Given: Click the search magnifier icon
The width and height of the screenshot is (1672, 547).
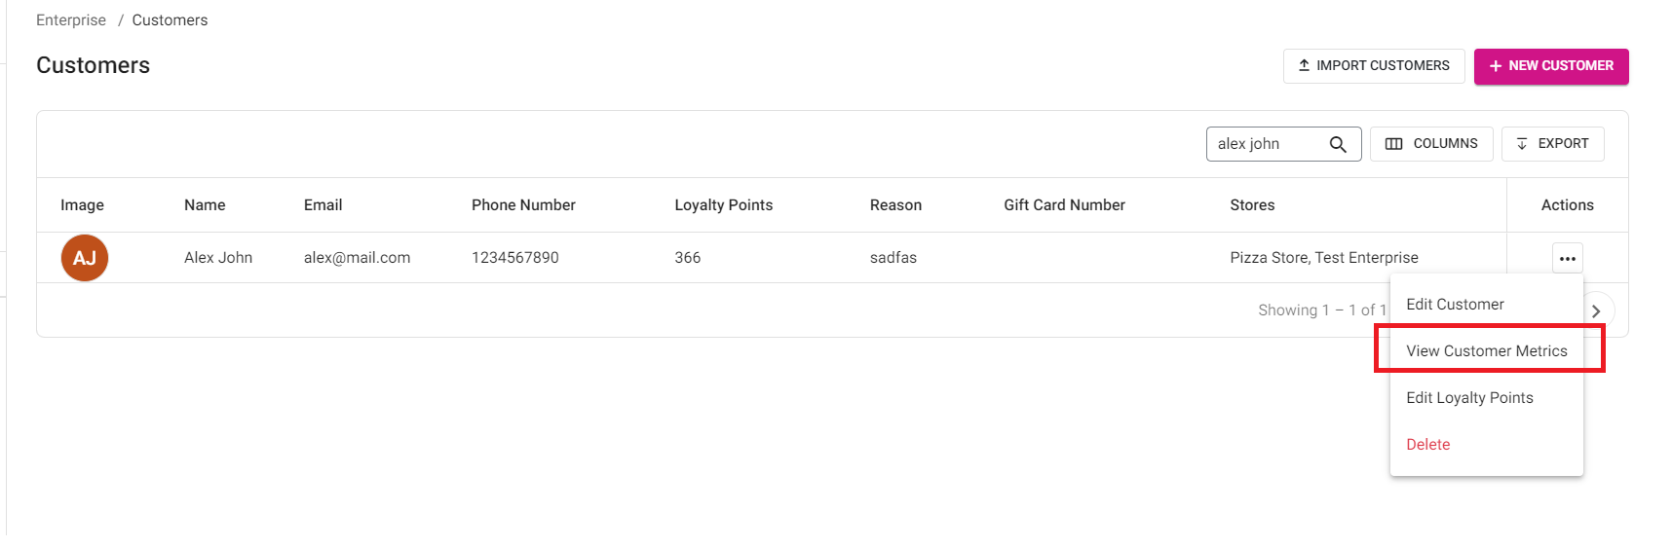Looking at the screenshot, I should click(1338, 144).
